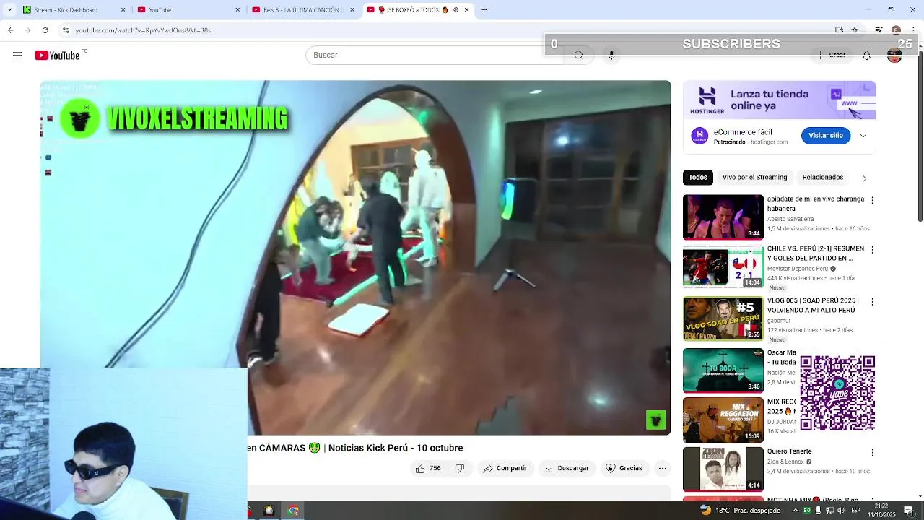Mute the playing tab via its speaker icon

[455, 10]
